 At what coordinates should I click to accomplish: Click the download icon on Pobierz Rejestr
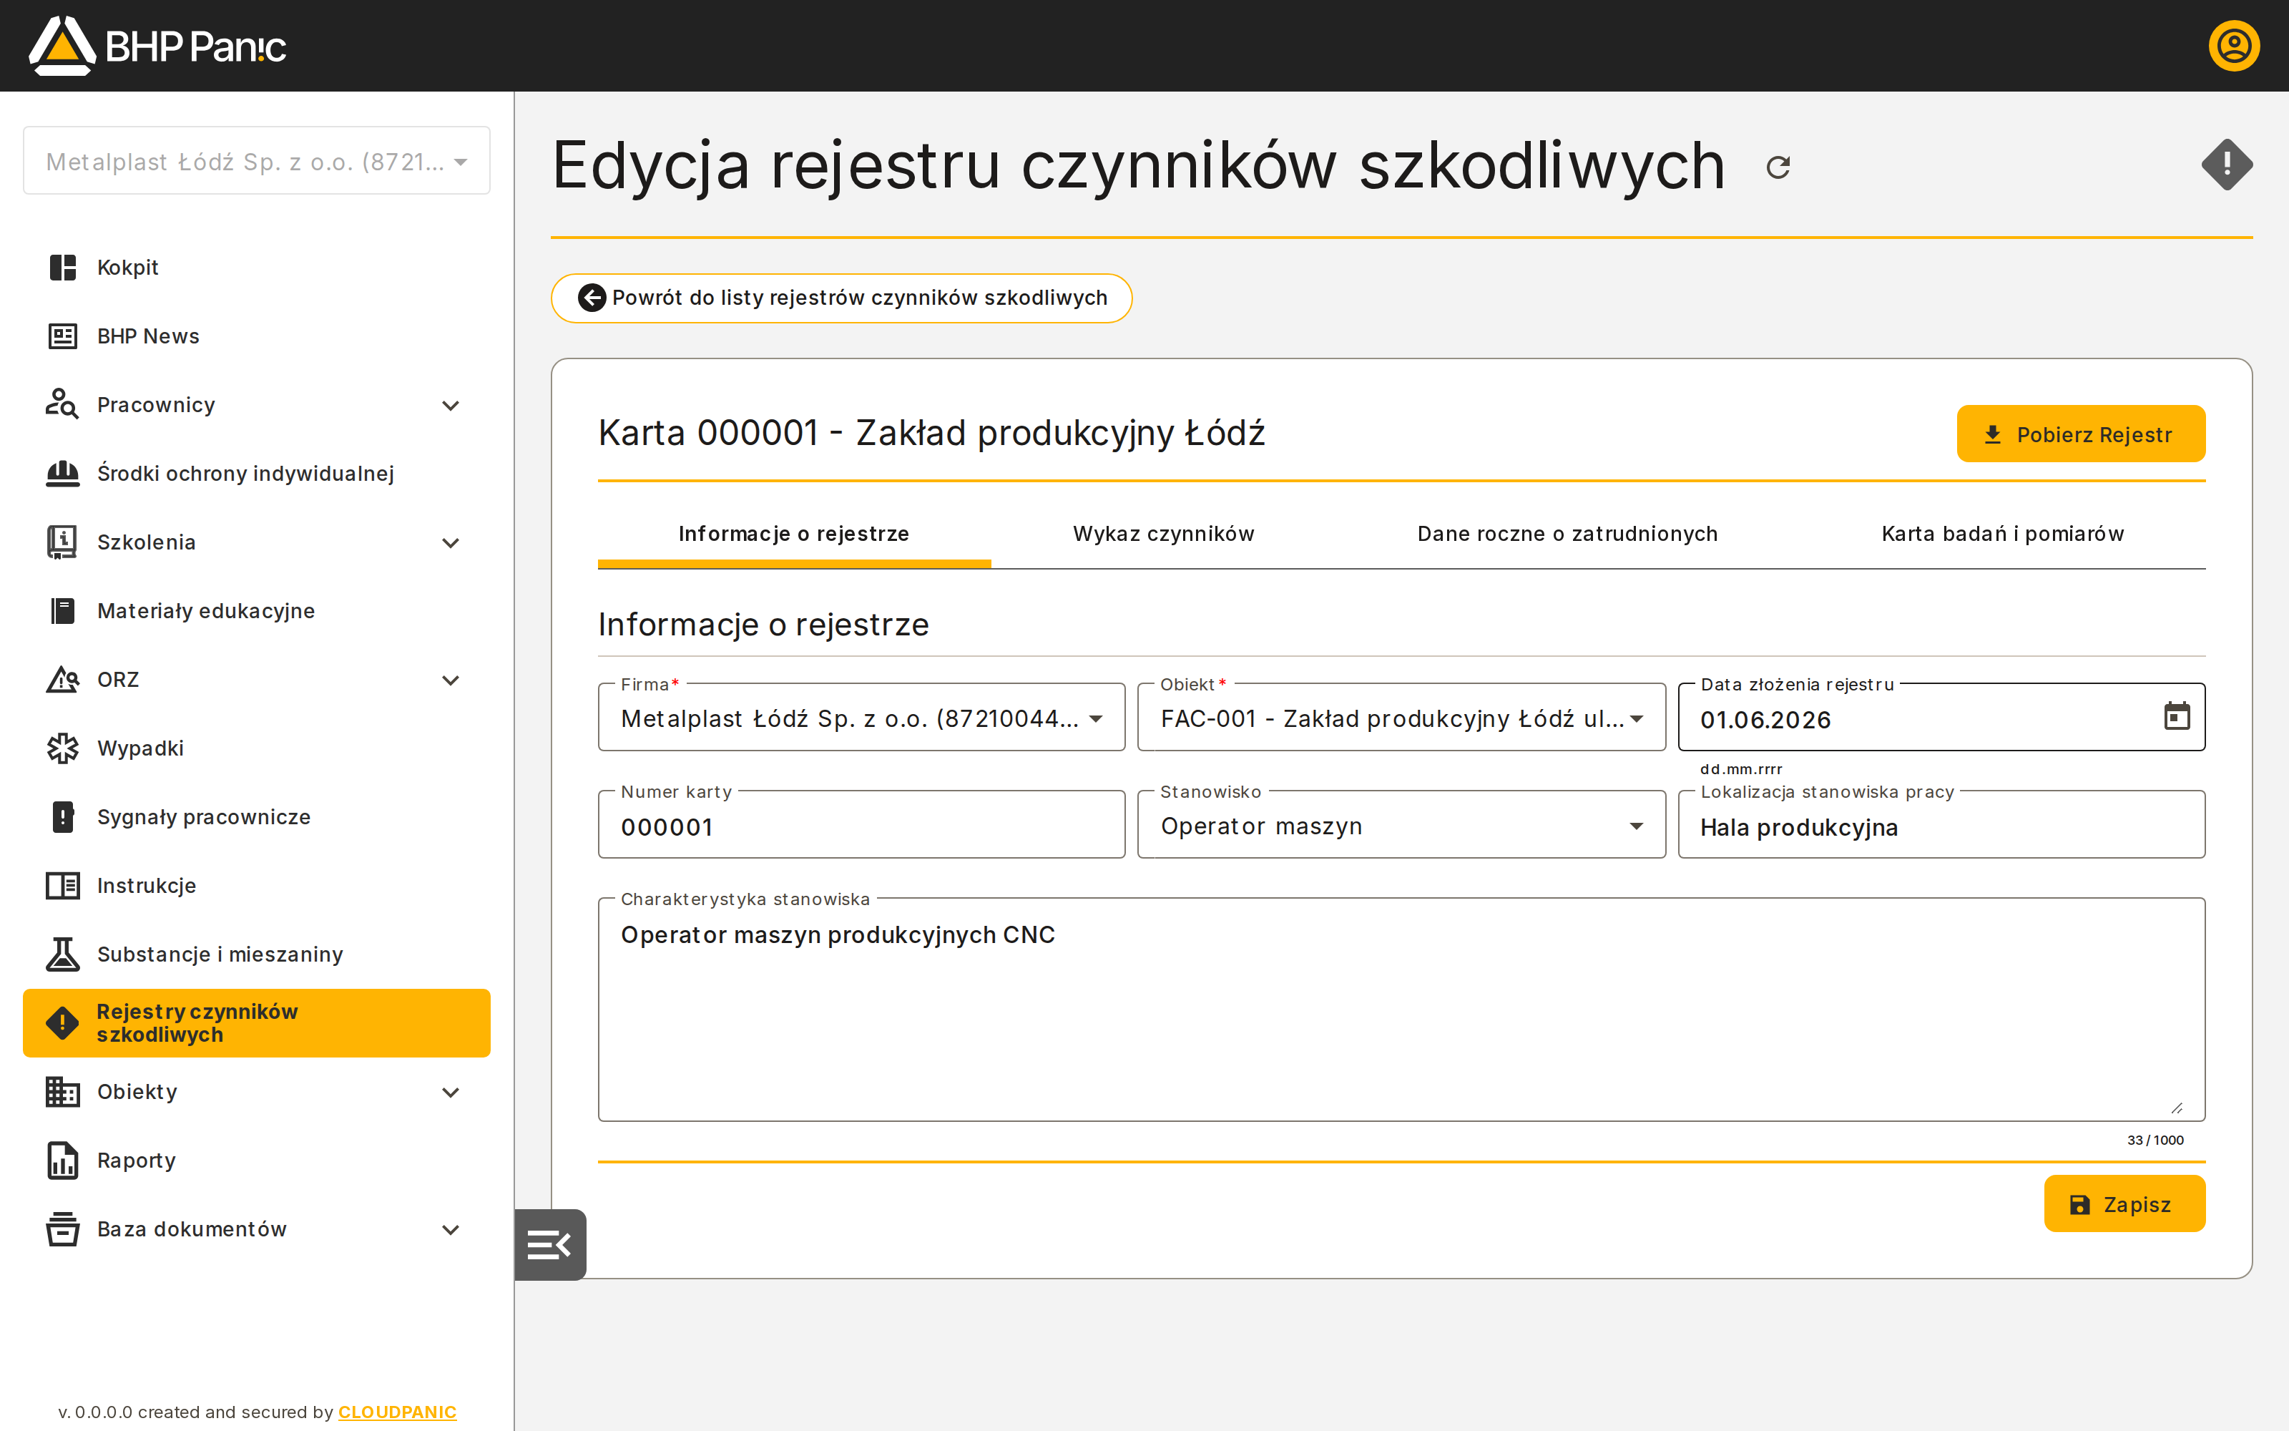(1992, 434)
